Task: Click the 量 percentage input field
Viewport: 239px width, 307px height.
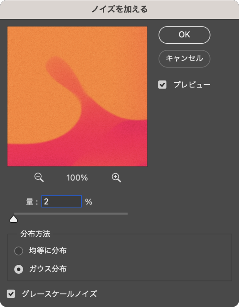Action: click(x=62, y=202)
